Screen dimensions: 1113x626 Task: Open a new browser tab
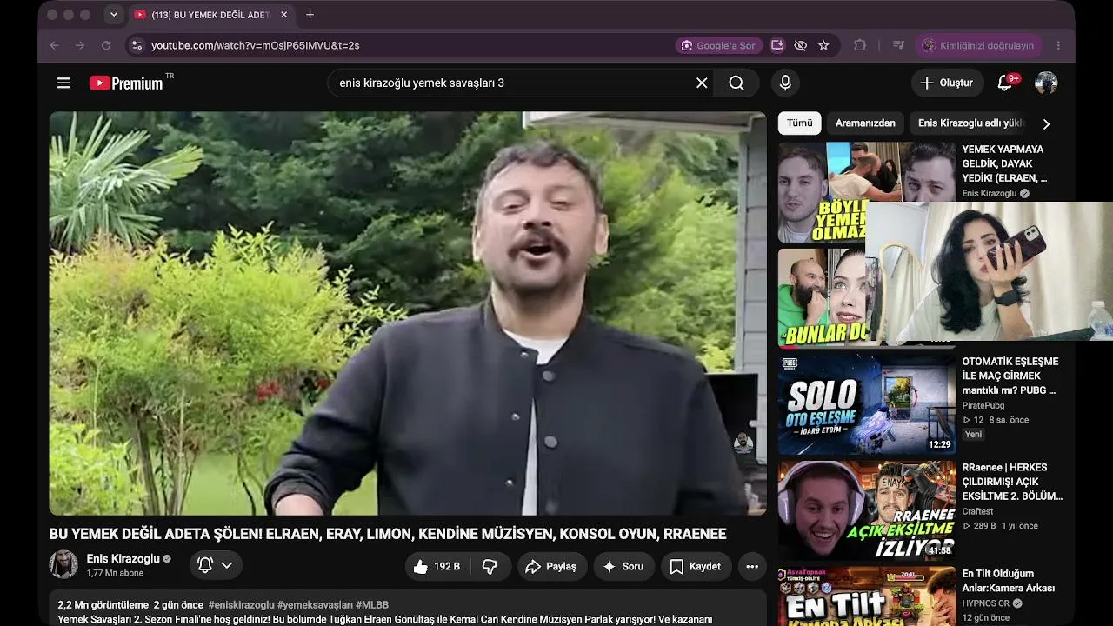pyautogui.click(x=310, y=15)
